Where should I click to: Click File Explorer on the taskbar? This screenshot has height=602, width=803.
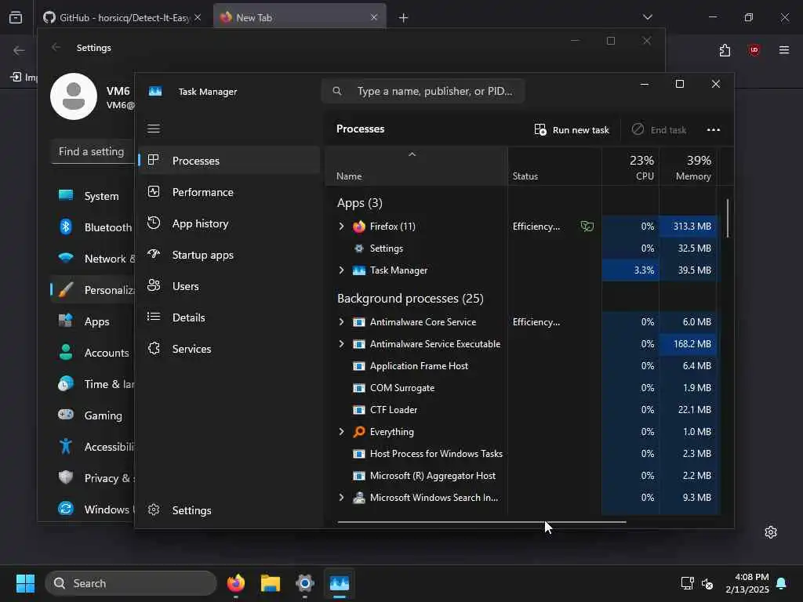[x=270, y=583]
